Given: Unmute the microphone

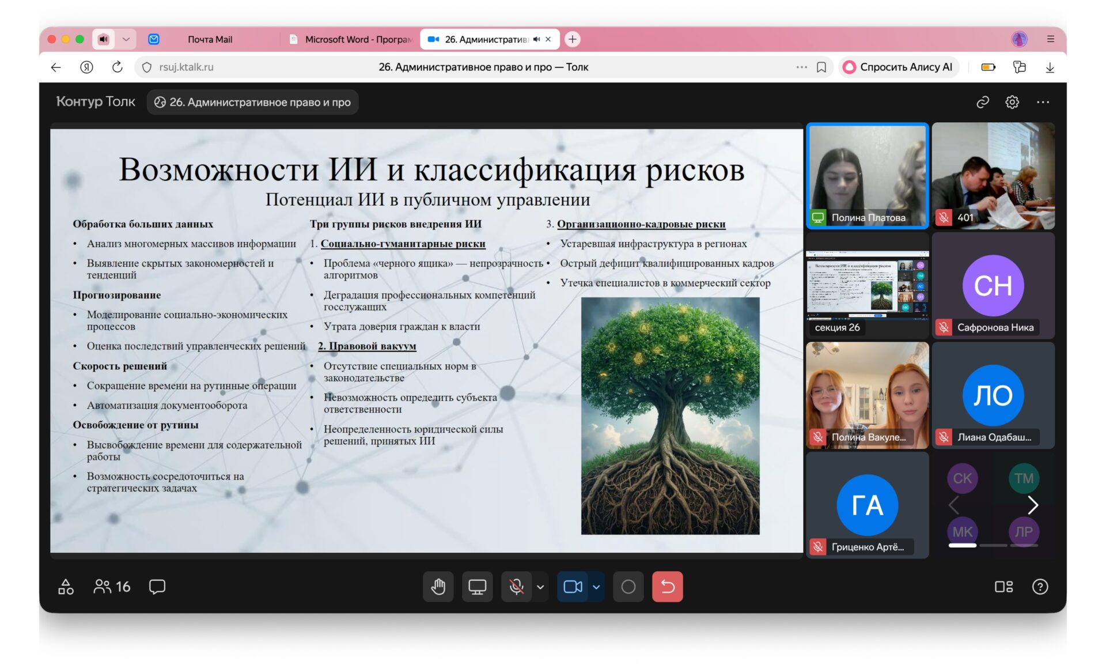Looking at the screenshot, I should [x=516, y=587].
